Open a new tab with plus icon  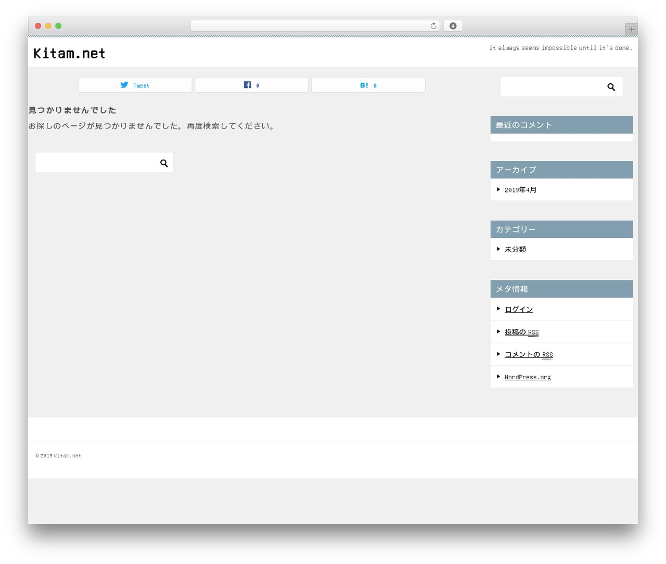pyautogui.click(x=631, y=30)
